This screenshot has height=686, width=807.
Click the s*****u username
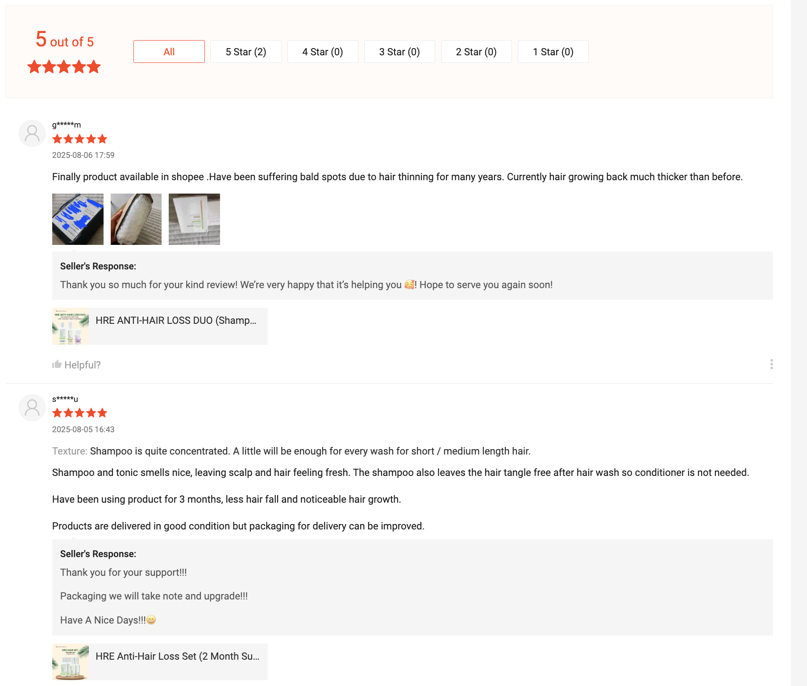coord(65,399)
